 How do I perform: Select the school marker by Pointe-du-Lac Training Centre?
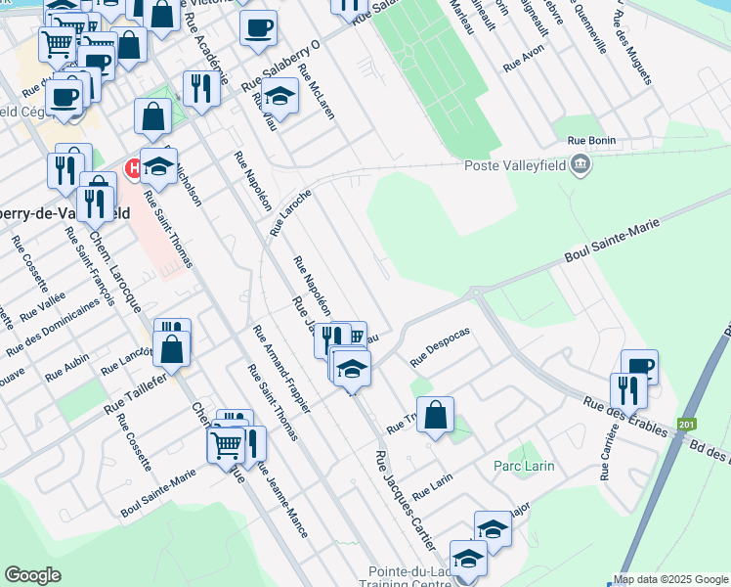point(468,560)
